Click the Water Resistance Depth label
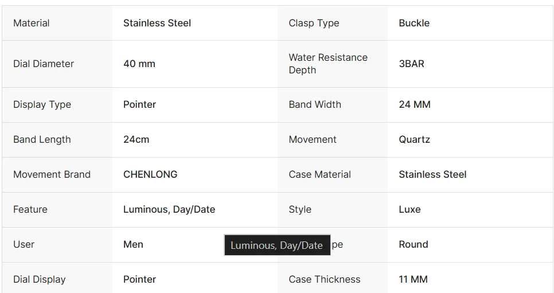 tap(328, 64)
